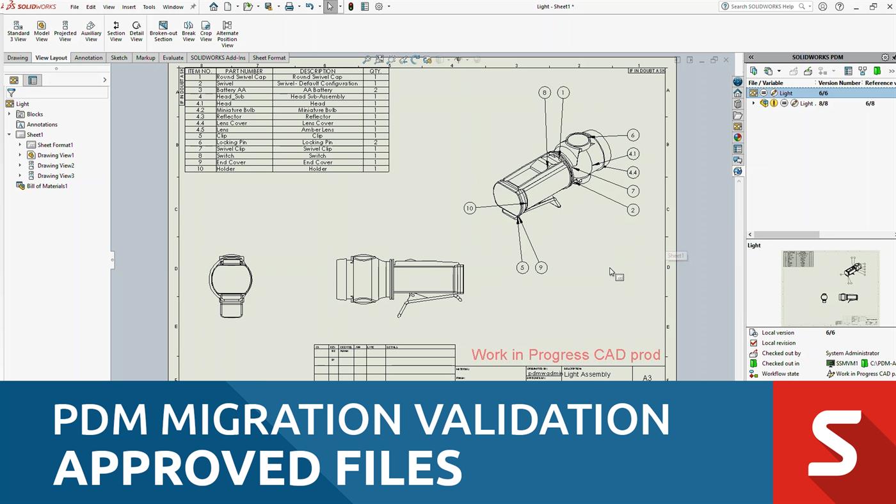This screenshot has height=504, width=896.
Task: Click the Standard 3 View command
Action: tap(18, 29)
